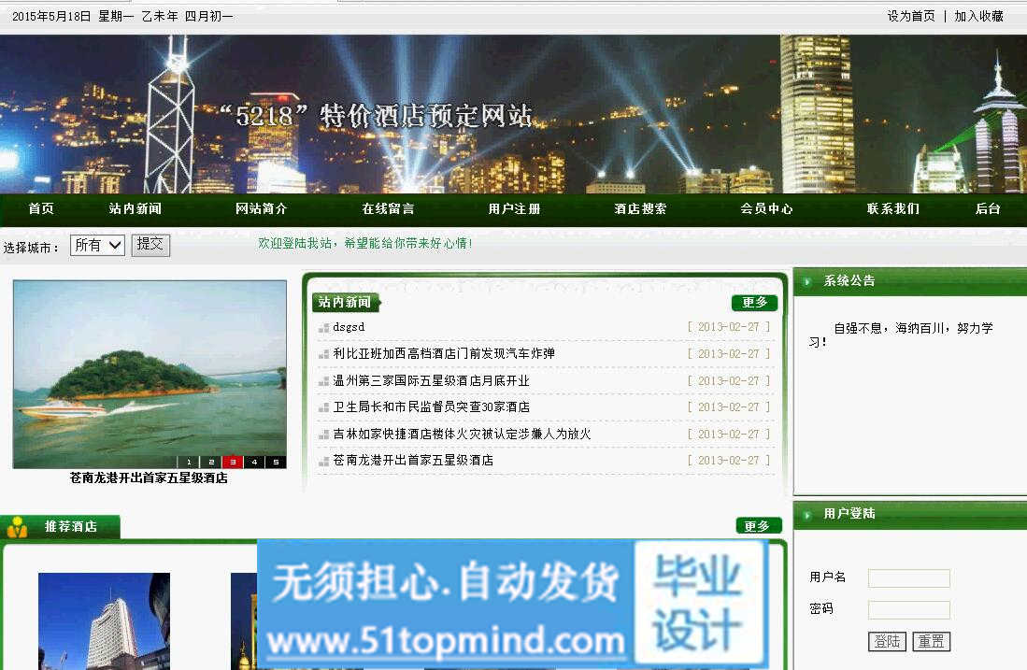The height and width of the screenshot is (670, 1027).
Task: Focus the 用户名 input field
Action: 908,578
